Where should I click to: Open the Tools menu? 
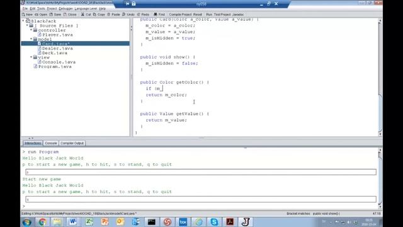(41, 8)
